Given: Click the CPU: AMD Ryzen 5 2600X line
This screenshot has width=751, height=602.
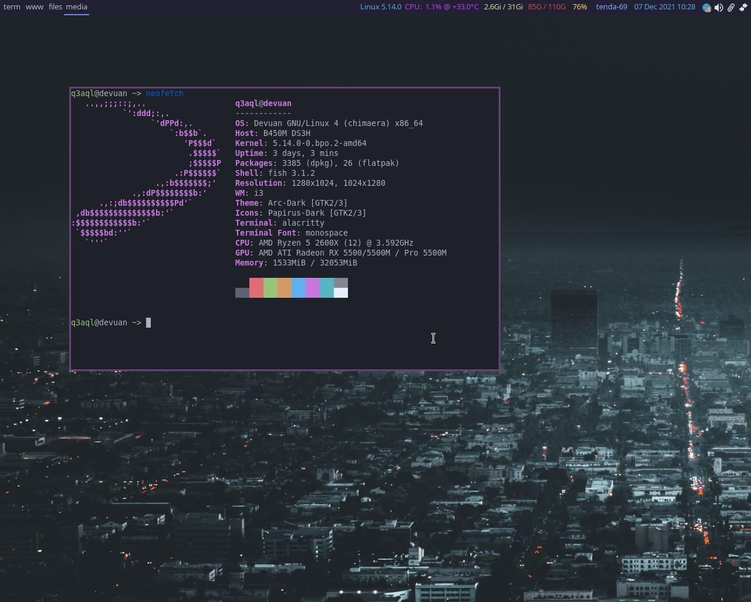Looking at the screenshot, I should [324, 243].
